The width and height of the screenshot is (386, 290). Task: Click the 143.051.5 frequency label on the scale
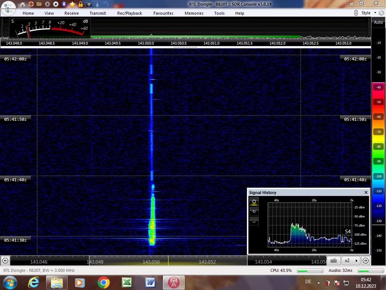(x=244, y=43)
